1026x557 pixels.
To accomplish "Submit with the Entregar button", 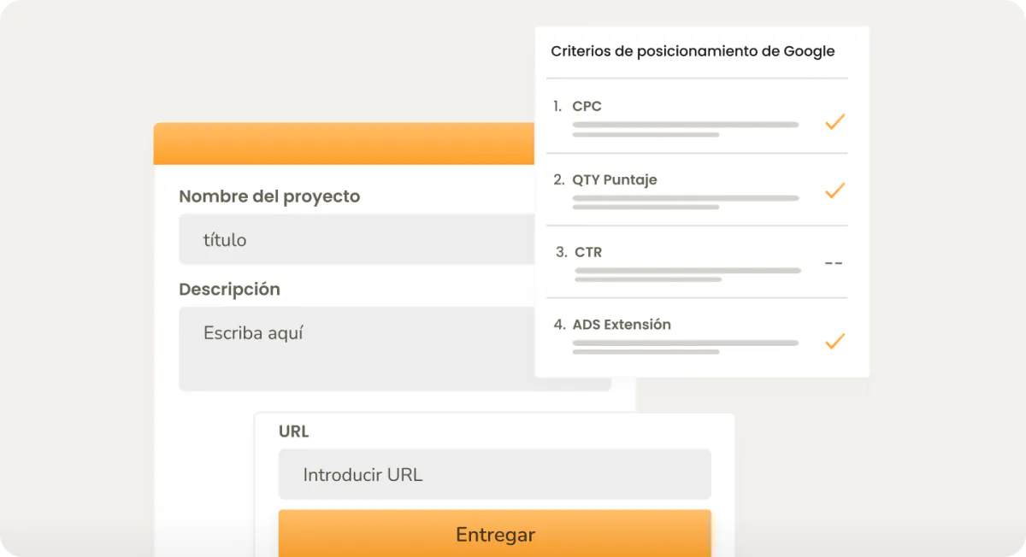I will [x=494, y=534].
